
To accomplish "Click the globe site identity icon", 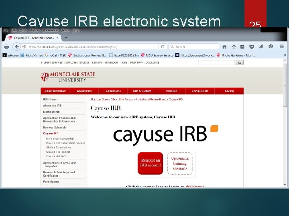I will pyautogui.click(x=24, y=47).
